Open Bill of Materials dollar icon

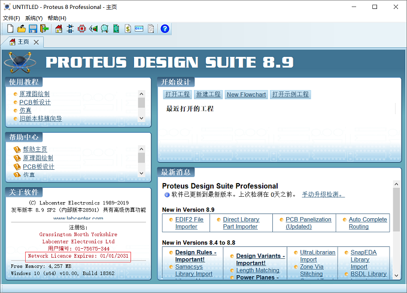(x=127, y=29)
